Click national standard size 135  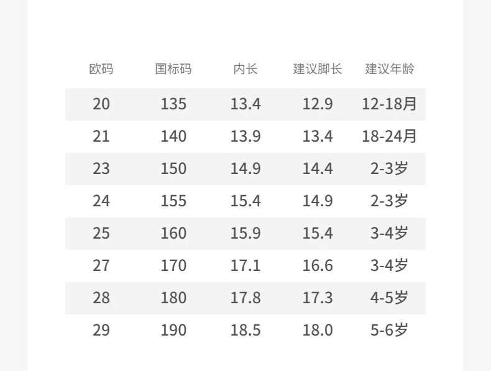coord(173,104)
